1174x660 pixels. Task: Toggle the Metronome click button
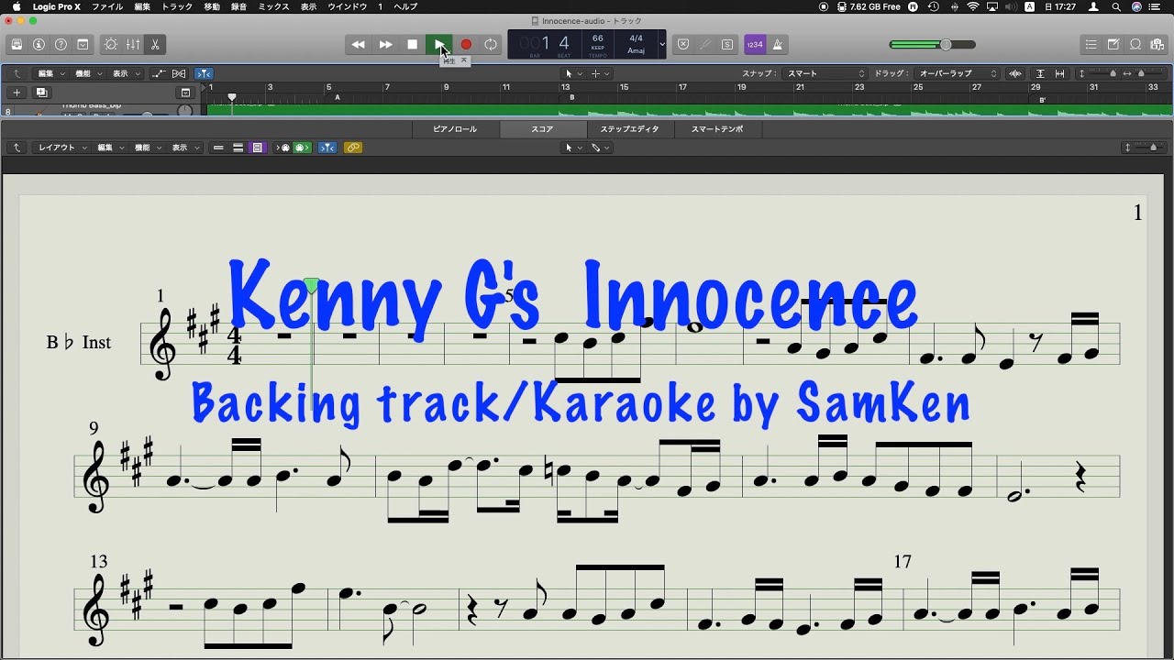[777, 44]
